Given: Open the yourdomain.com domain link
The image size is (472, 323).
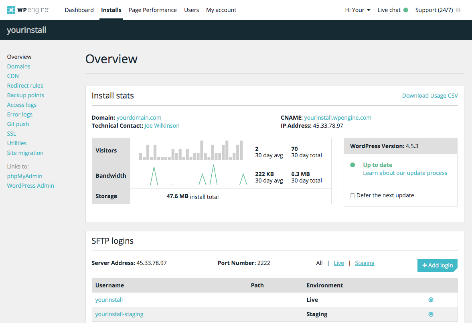Looking at the screenshot, I should click(139, 117).
